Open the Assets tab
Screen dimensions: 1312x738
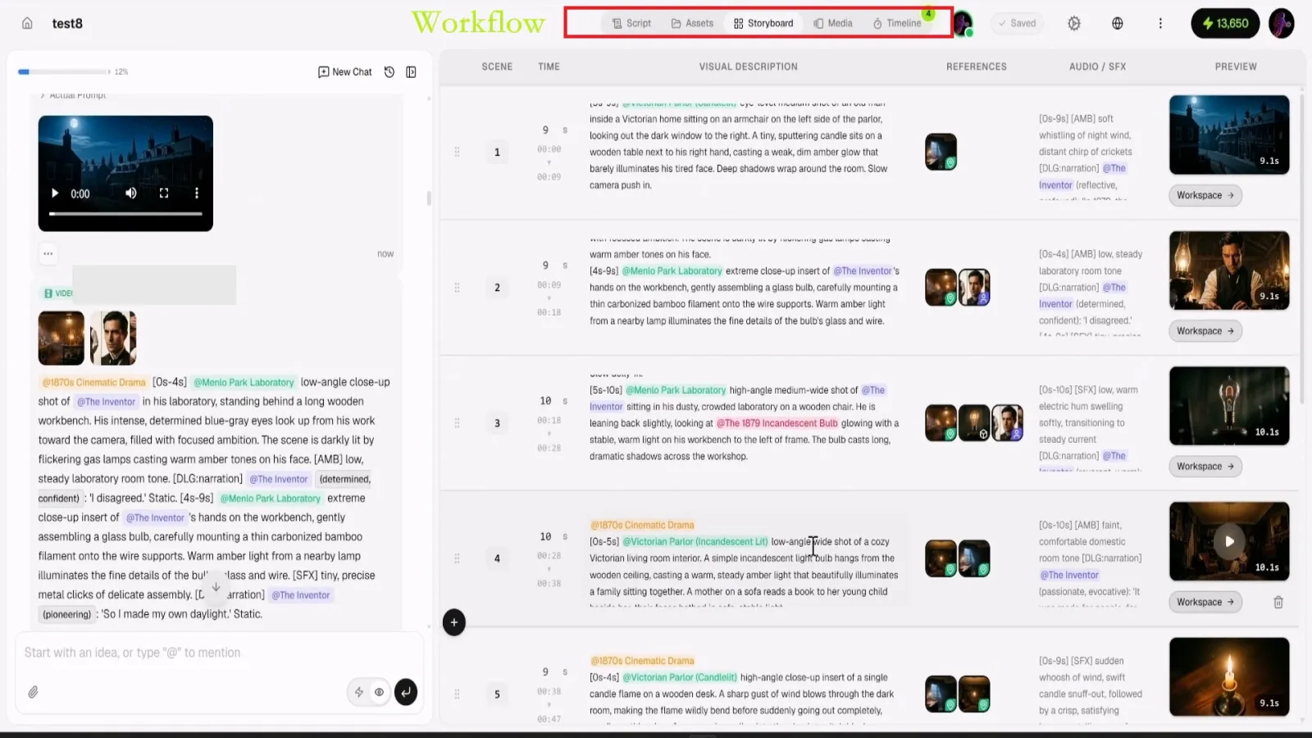click(692, 23)
